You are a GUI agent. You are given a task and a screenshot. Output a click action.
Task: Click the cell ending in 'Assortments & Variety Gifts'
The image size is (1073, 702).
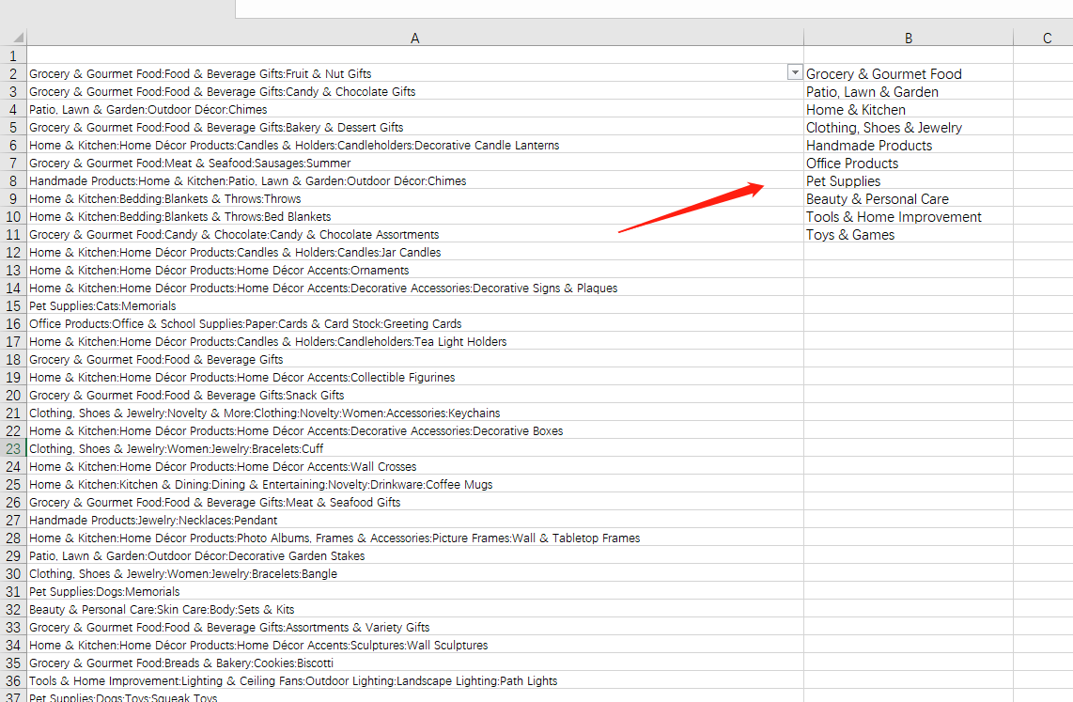click(x=414, y=627)
